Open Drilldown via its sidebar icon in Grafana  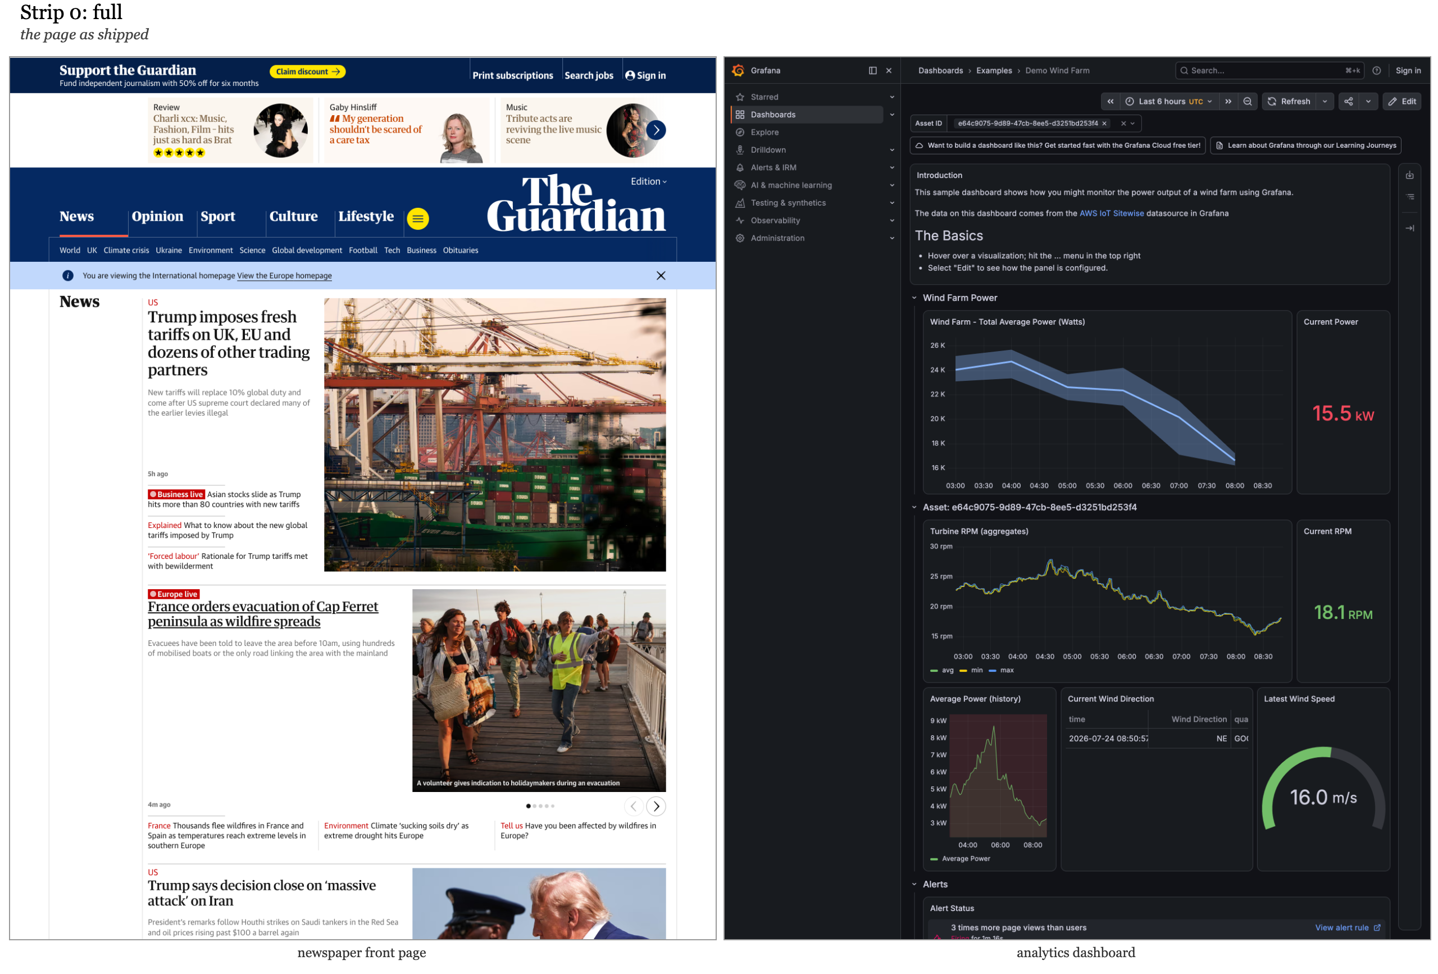740,150
